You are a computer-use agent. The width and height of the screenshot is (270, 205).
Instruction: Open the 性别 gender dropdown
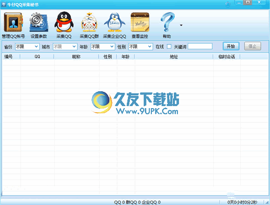click(x=141, y=46)
